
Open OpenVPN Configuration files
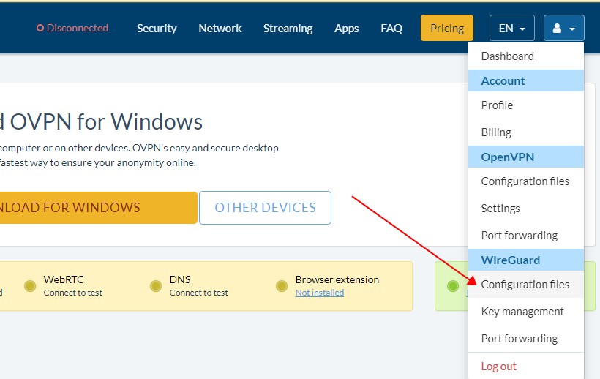pos(526,181)
